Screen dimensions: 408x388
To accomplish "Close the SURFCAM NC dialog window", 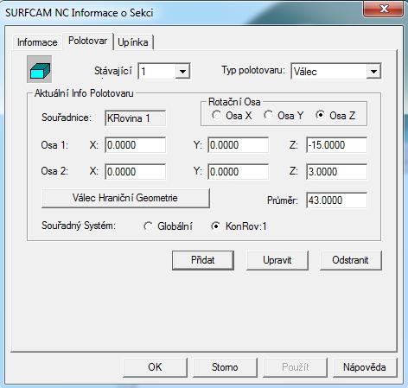I will tap(384, 9).
